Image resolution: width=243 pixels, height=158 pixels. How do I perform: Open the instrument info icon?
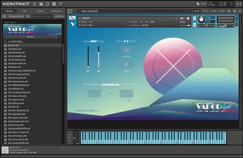[188, 18]
